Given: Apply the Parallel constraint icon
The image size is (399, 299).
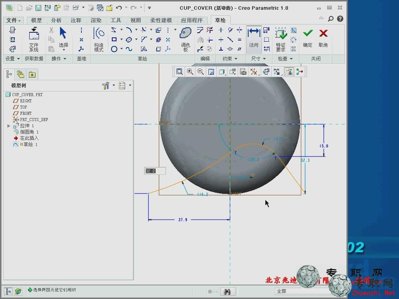Looking at the screenshot, I should [240, 49].
